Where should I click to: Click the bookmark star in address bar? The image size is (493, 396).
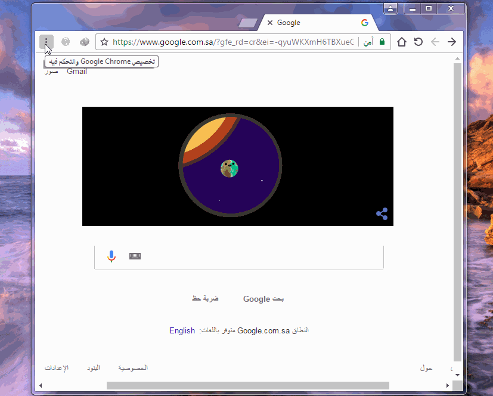tap(104, 42)
